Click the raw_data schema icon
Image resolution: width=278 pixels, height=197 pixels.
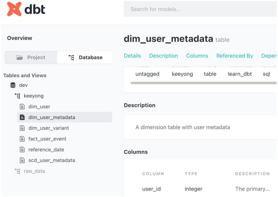tap(18, 171)
